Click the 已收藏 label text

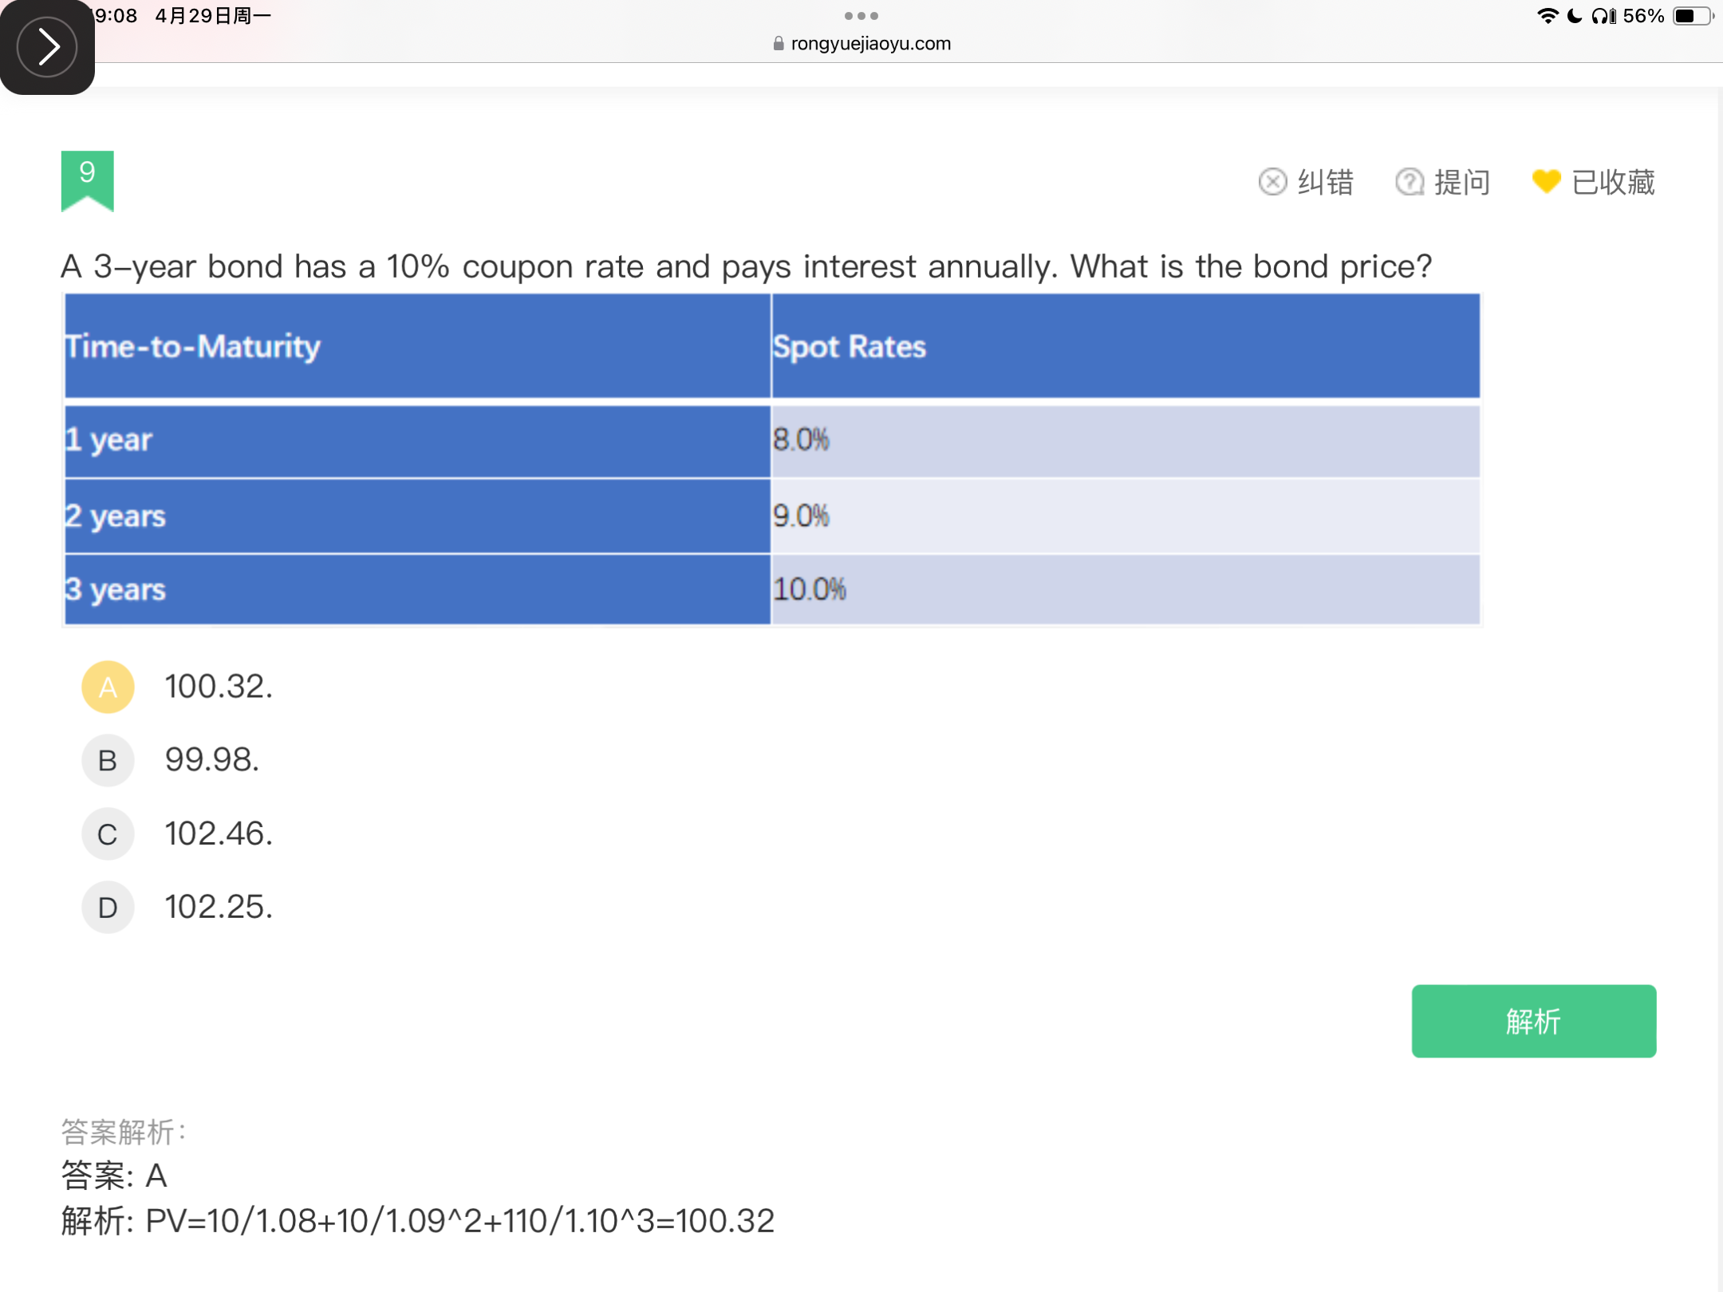[x=1613, y=182]
